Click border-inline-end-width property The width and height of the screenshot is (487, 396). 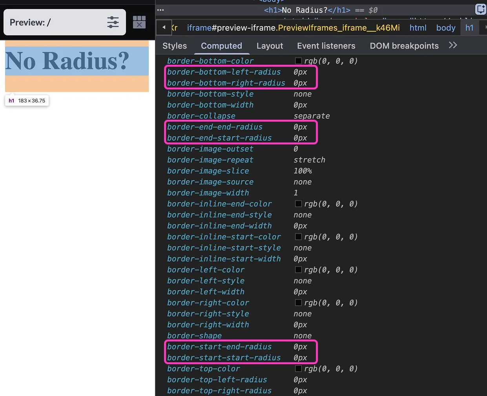click(x=219, y=226)
